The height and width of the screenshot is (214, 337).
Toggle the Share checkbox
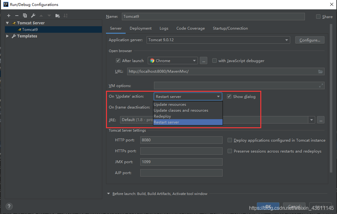pos(318,17)
